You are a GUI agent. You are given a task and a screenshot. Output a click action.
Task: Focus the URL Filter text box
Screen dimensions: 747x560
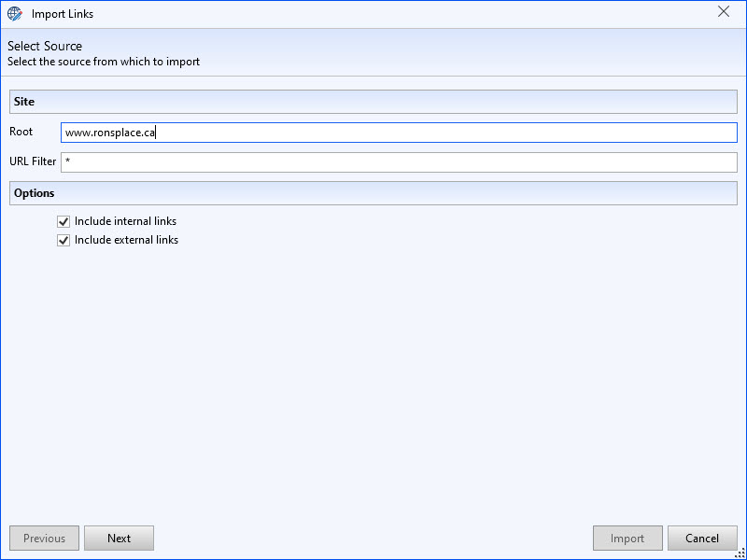point(399,162)
